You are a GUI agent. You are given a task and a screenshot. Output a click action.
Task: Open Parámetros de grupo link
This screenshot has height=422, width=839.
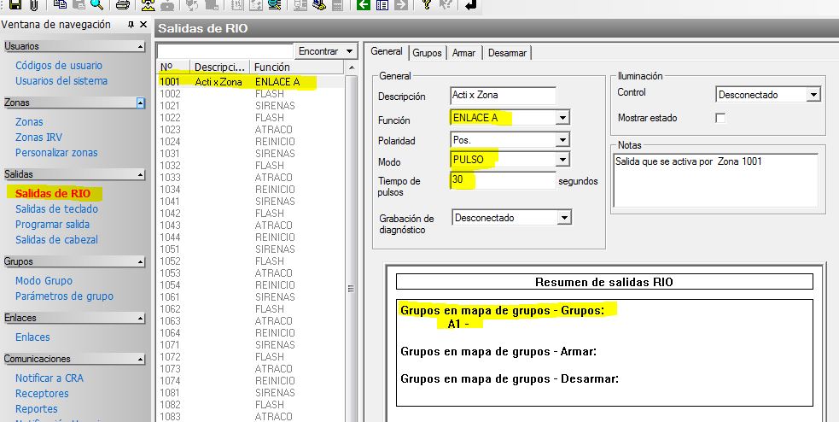[x=64, y=296]
